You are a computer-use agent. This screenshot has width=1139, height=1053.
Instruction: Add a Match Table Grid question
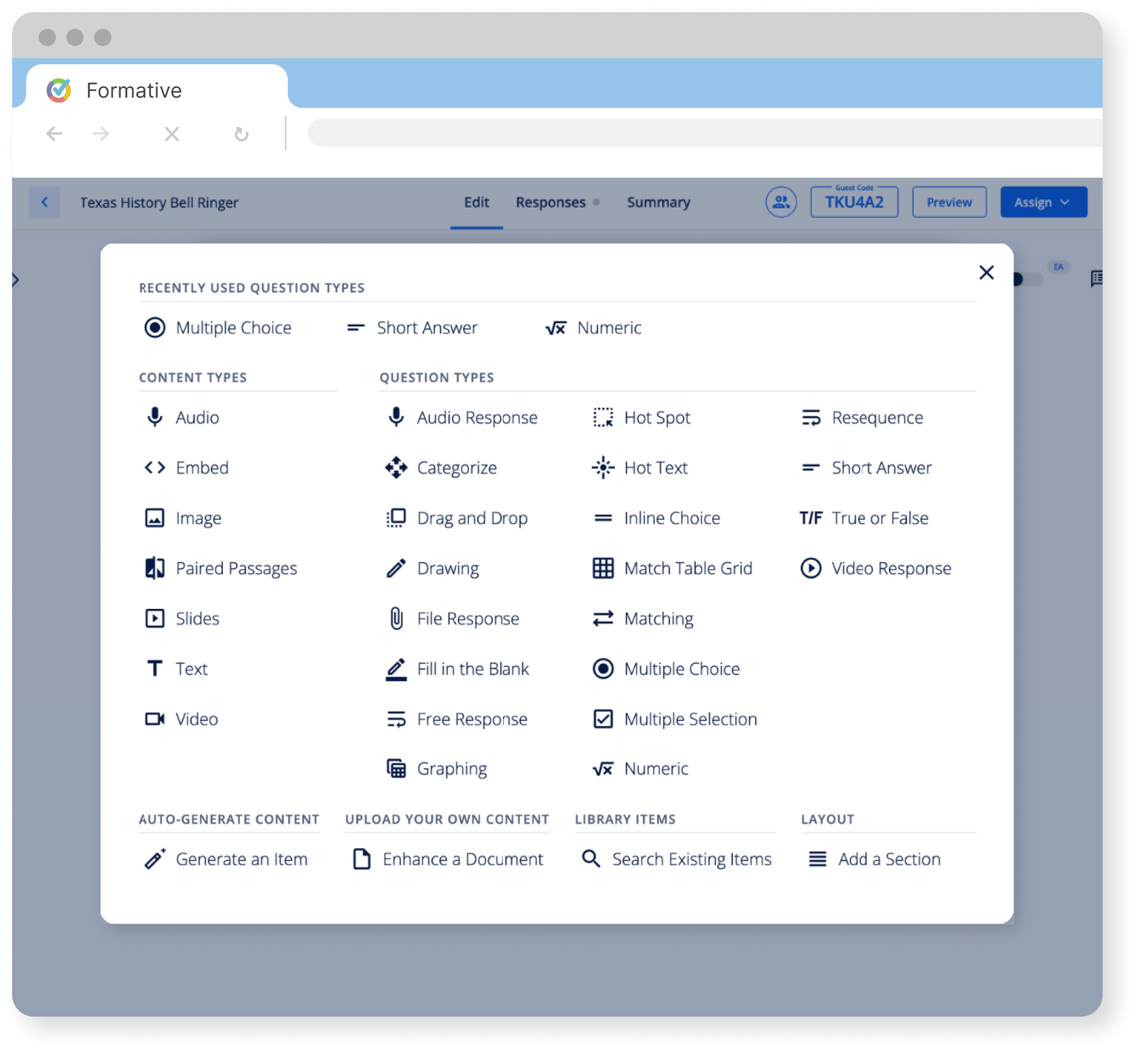[x=688, y=568]
